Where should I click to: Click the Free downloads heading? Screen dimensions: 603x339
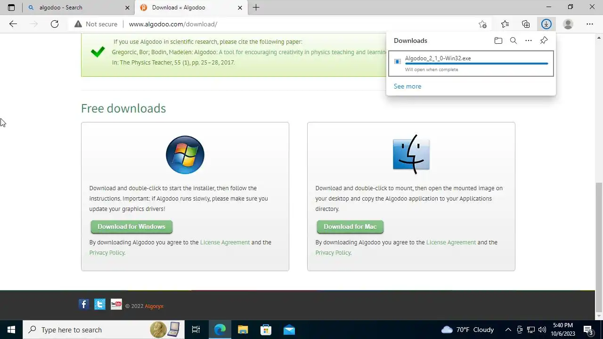point(123,108)
